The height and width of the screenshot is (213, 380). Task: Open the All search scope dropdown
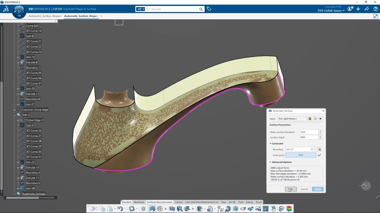click(141, 9)
